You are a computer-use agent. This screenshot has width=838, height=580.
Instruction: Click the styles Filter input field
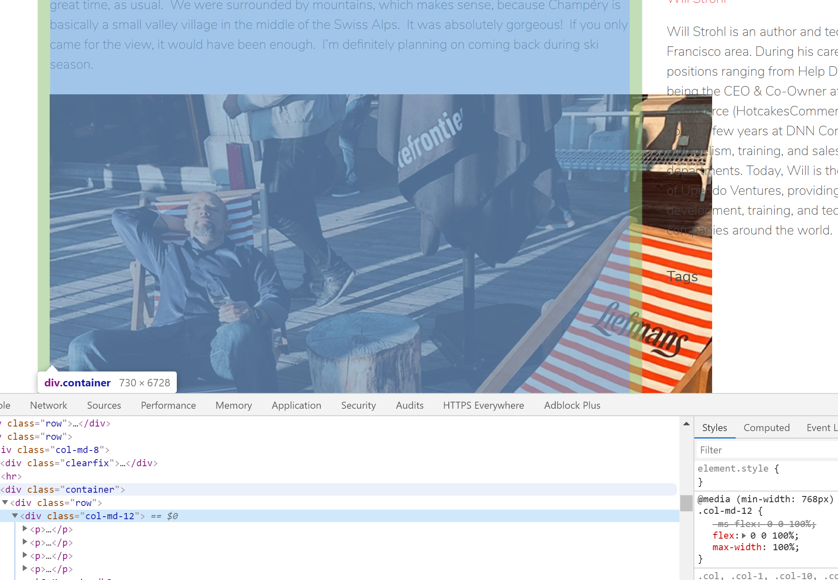point(767,450)
